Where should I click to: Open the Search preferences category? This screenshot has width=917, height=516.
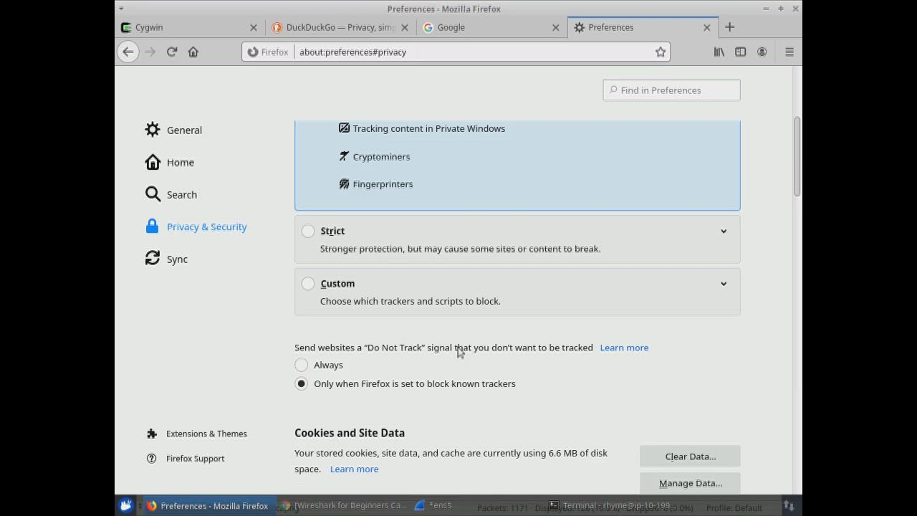(x=181, y=195)
